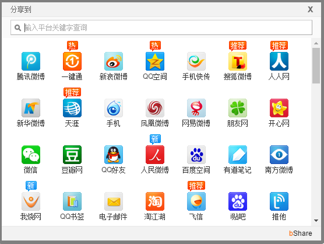Image resolution: width=324 pixels, height=244 pixels.
Task: Click the 微信 WeChat icon
Action: (x=31, y=155)
